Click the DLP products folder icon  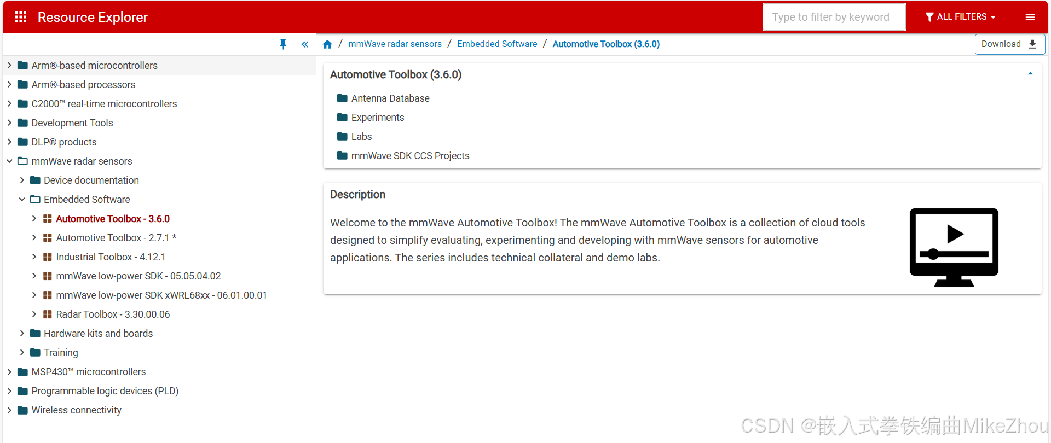[x=23, y=142]
